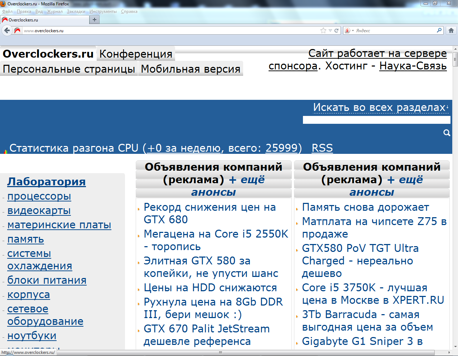458x356 pixels.
Task: Open the Наука-Связь hosting link
Action: [x=413, y=66]
